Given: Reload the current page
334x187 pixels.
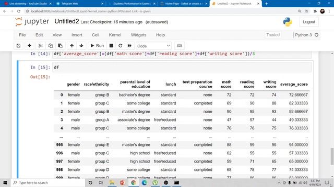Looking at the screenshot, I should coord(19,11).
